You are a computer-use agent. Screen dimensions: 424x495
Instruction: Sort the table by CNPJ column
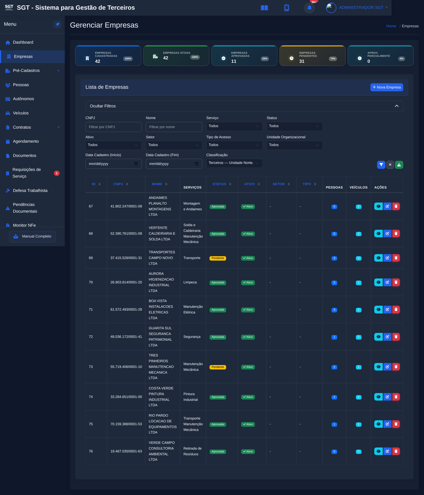(121, 184)
